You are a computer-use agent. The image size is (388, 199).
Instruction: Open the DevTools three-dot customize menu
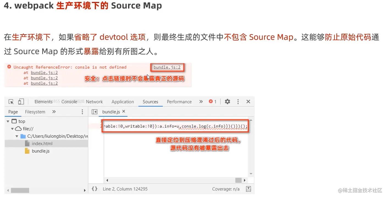[x=238, y=102]
